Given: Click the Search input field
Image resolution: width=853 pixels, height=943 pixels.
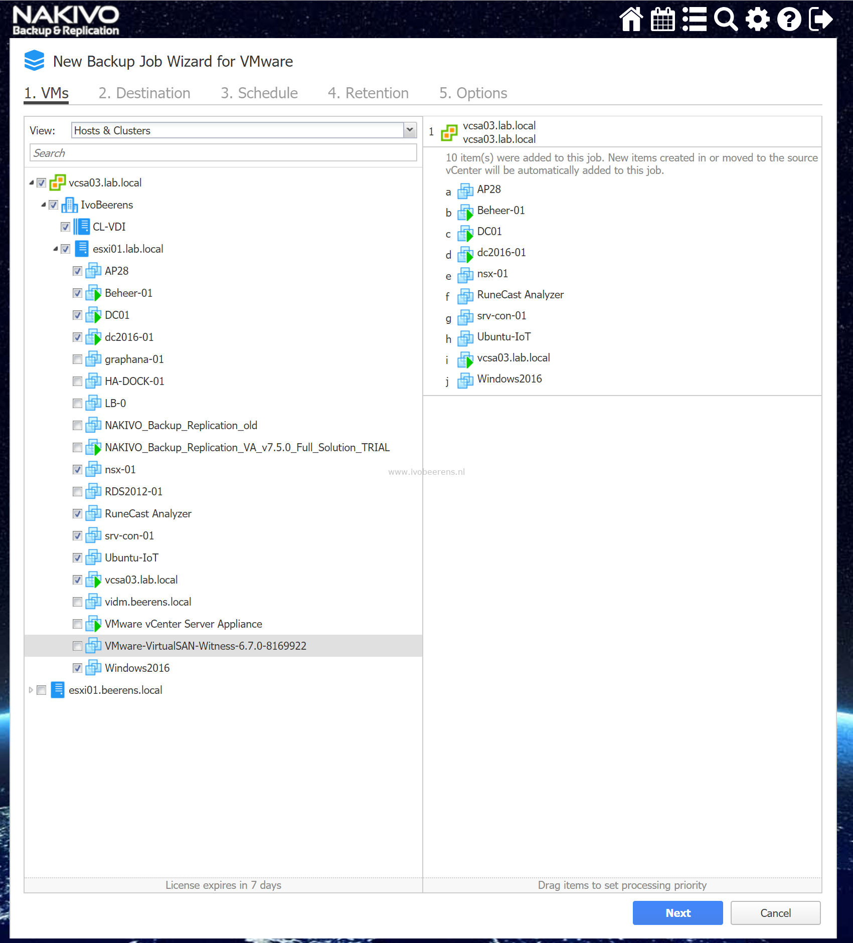Looking at the screenshot, I should point(223,153).
